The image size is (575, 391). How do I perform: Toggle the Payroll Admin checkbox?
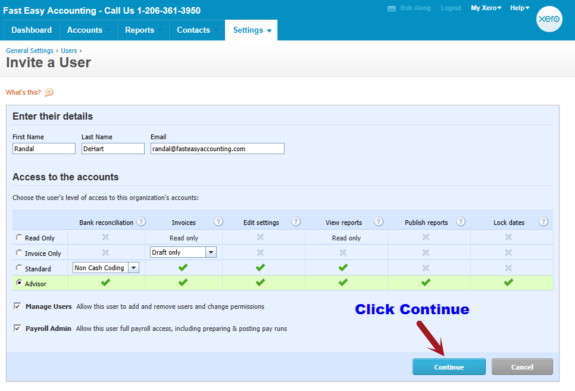17,328
